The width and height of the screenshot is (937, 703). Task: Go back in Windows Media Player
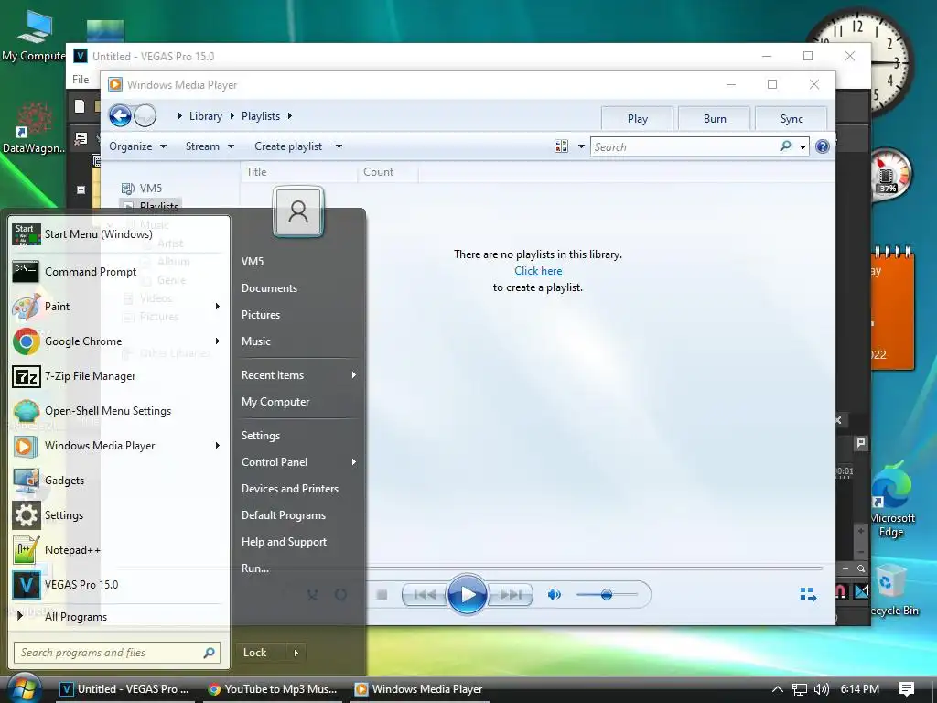120,115
